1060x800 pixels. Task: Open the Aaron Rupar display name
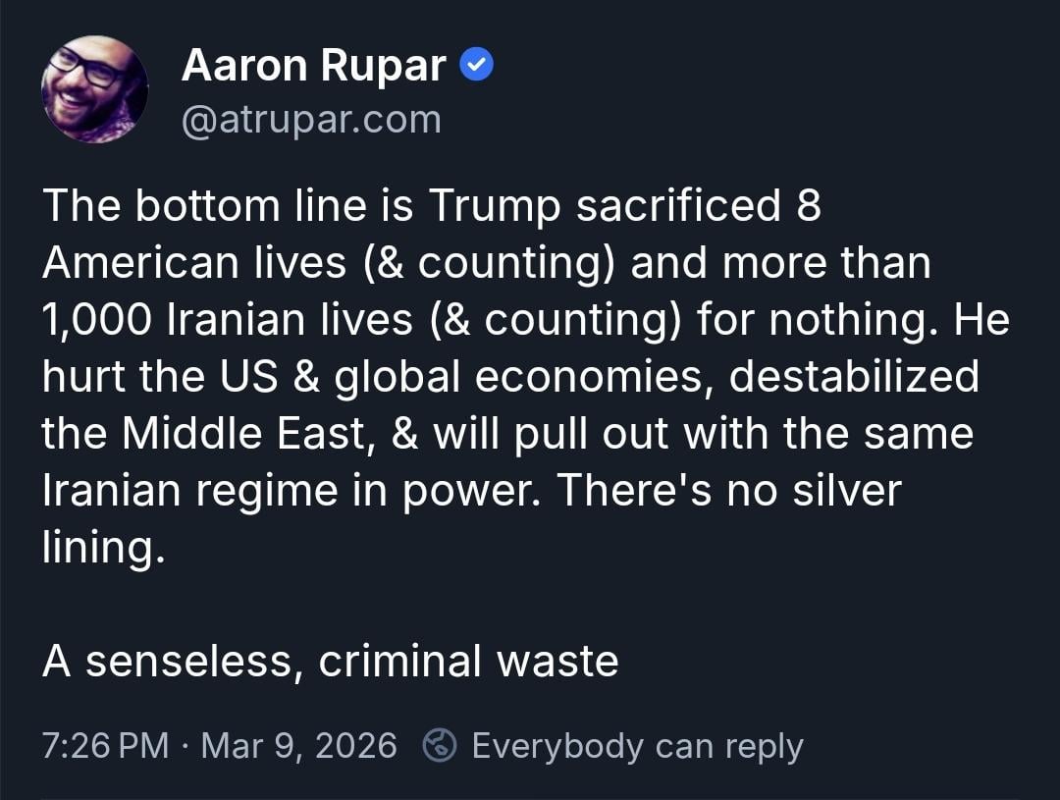(x=314, y=66)
